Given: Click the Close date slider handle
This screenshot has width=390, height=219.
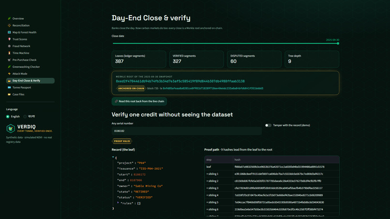Looking at the screenshot, I should click(338, 44).
